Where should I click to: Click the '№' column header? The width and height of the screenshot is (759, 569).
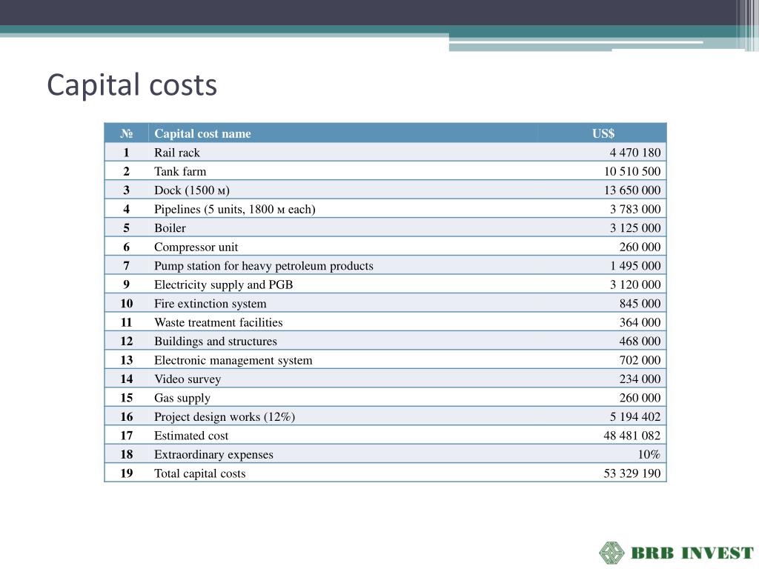click(126, 133)
